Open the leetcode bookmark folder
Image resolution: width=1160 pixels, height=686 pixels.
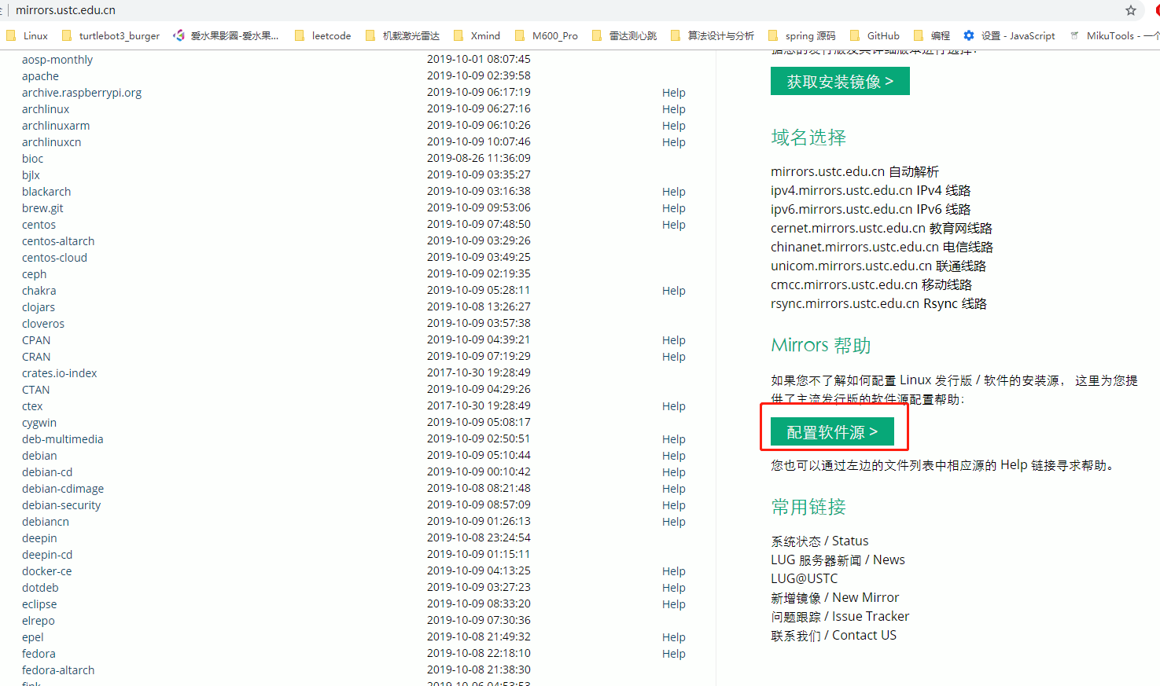tap(322, 35)
